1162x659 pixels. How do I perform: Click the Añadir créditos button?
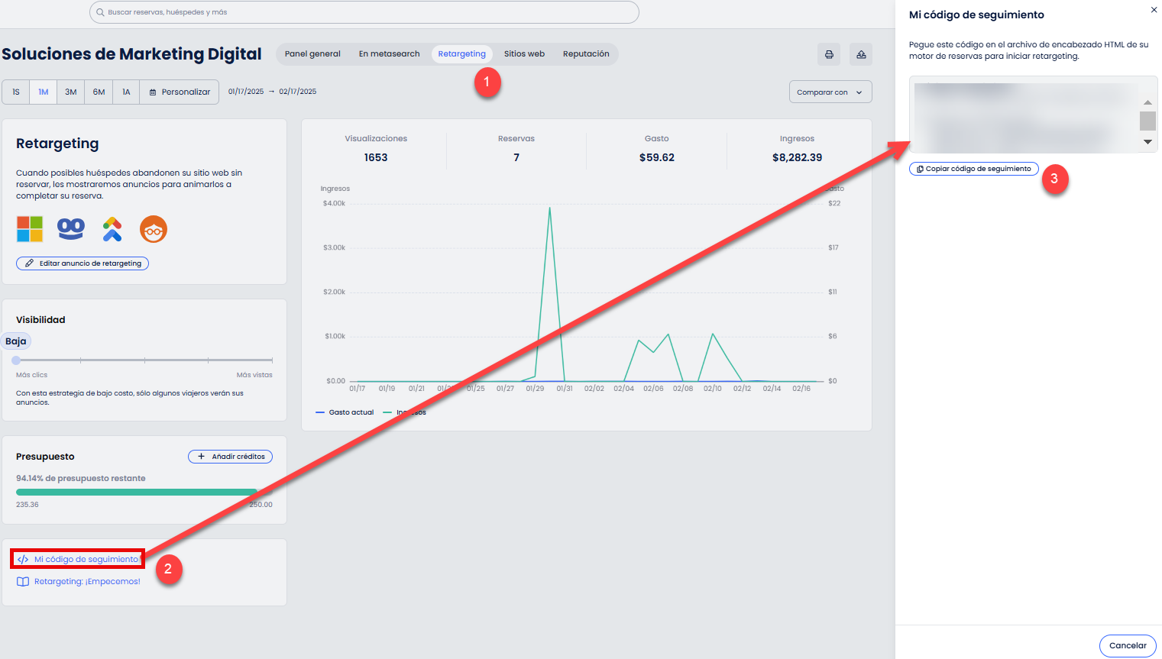tap(231, 457)
